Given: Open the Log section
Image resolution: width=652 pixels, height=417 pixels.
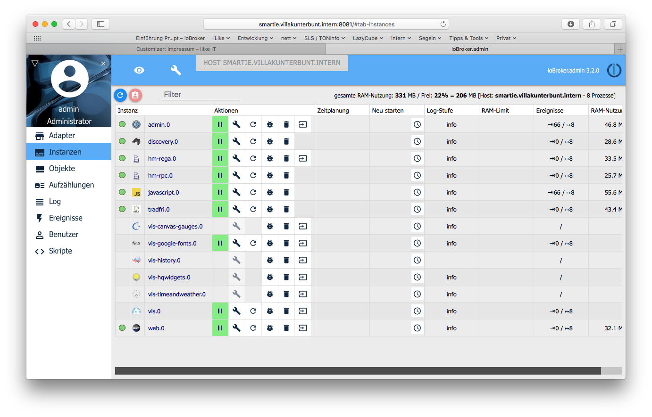Looking at the screenshot, I should tap(69, 201).
